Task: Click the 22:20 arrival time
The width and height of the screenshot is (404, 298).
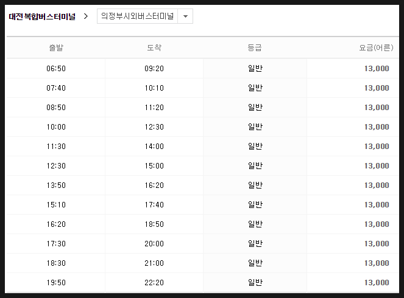Action: click(154, 283)
